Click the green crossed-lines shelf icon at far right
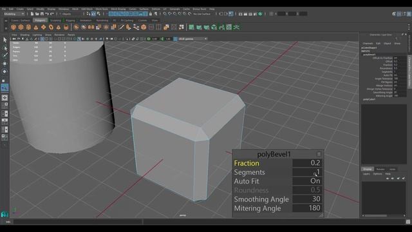The image size is (412, 232). (236, 27)
